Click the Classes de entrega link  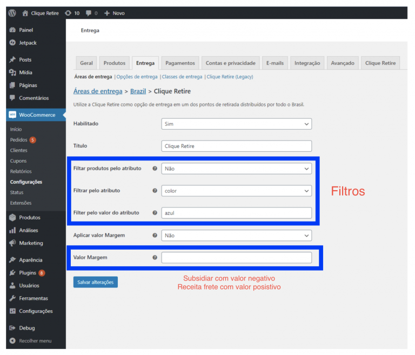pos(182,77)
